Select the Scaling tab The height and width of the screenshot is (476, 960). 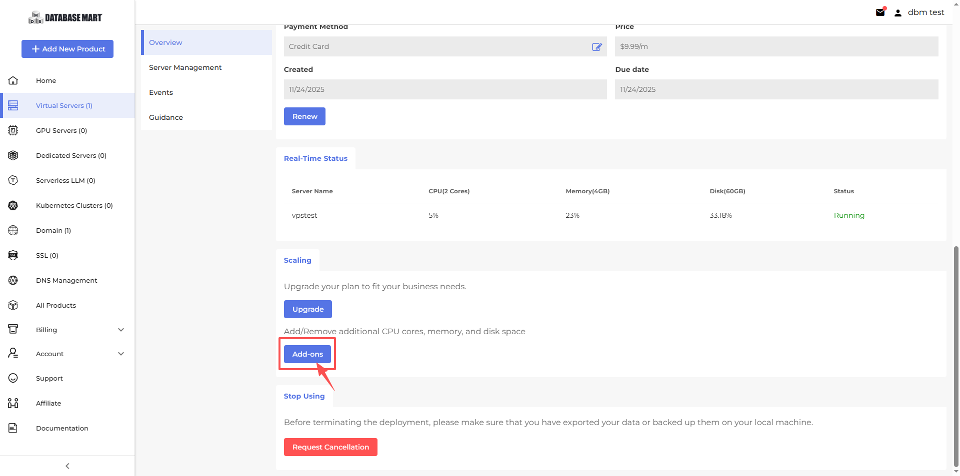coord(297,260)
